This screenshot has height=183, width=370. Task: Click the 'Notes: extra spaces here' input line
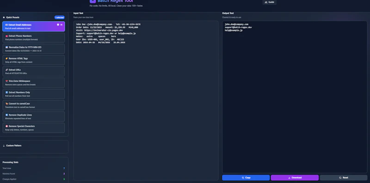tap(96, 36)
